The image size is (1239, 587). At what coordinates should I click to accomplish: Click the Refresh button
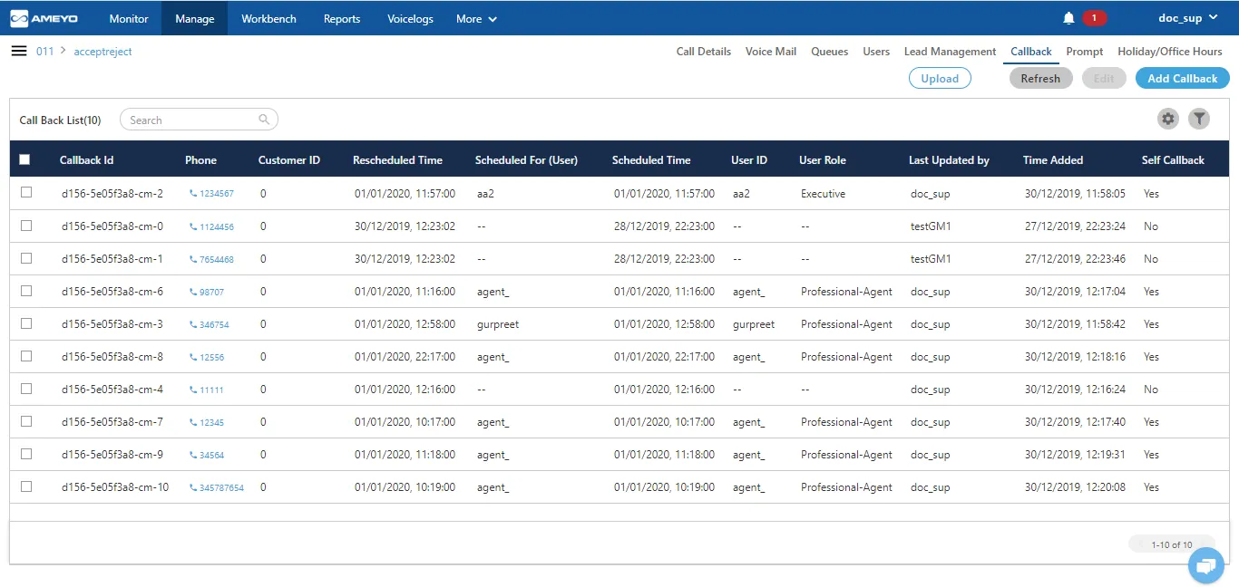1040,78
